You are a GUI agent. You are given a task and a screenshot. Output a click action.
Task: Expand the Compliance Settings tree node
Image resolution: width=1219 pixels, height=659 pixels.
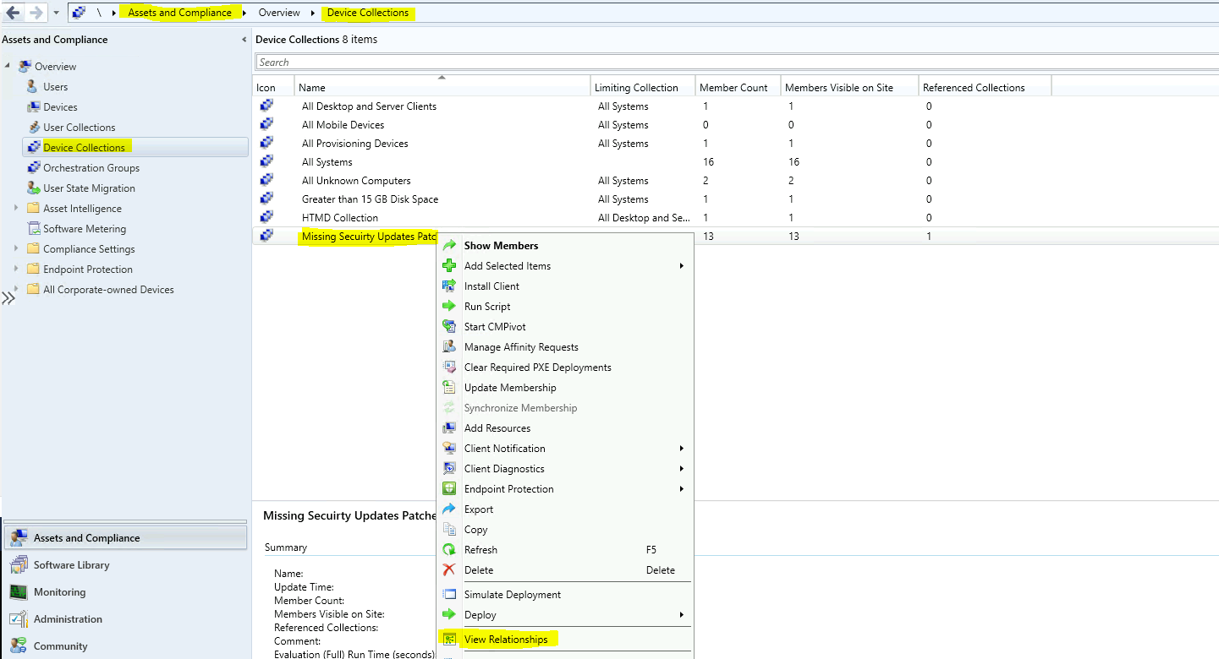(16, 249)
